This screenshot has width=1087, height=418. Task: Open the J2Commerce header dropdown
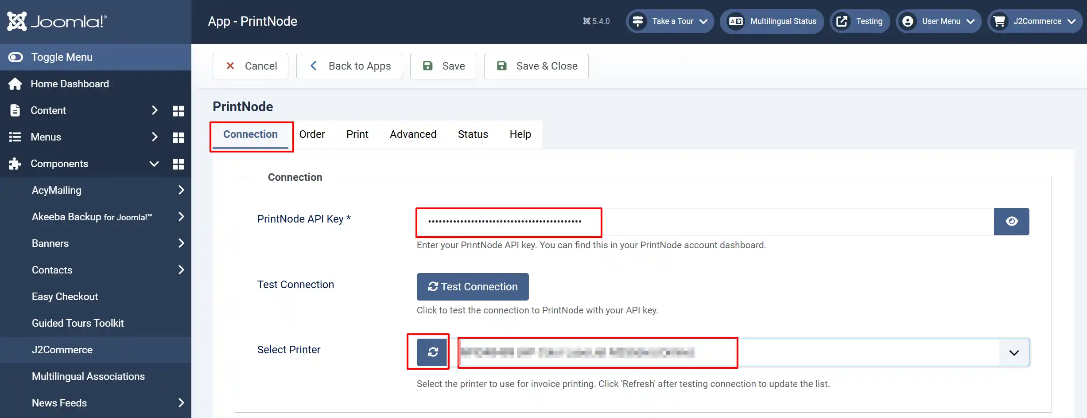(x=1034, y=21)
